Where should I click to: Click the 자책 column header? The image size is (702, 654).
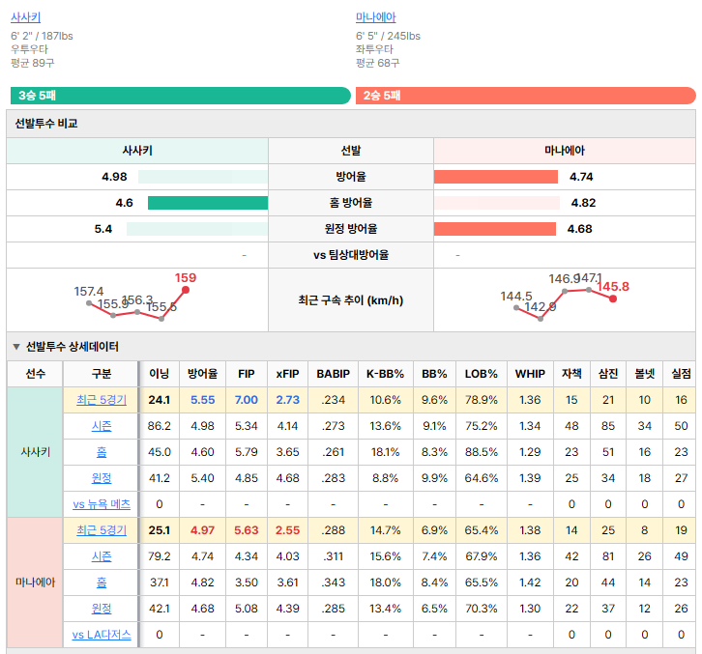(x=571, y=374)
